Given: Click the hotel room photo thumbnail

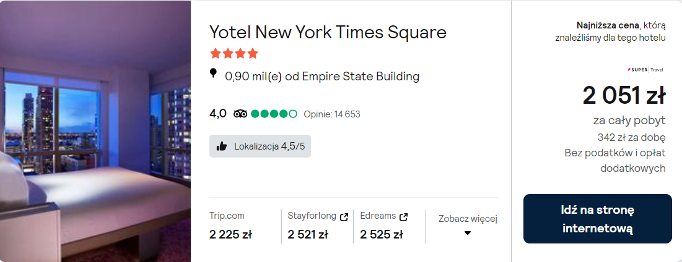Looking at the screenshot, I should click(x=95, y=131).
